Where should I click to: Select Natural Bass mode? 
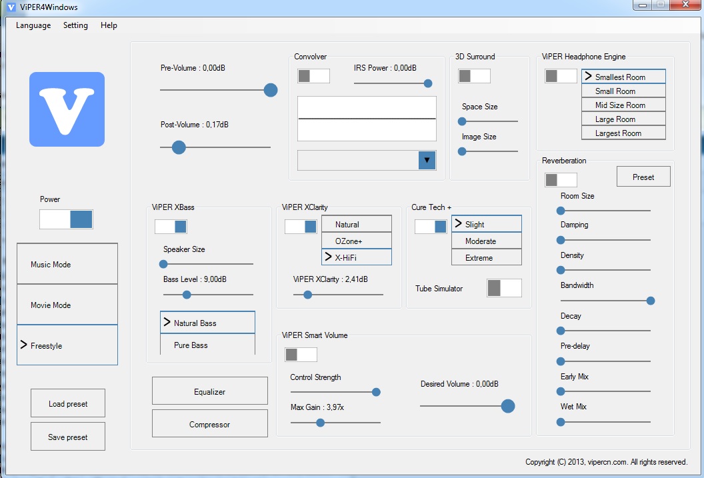coord(207,323)
